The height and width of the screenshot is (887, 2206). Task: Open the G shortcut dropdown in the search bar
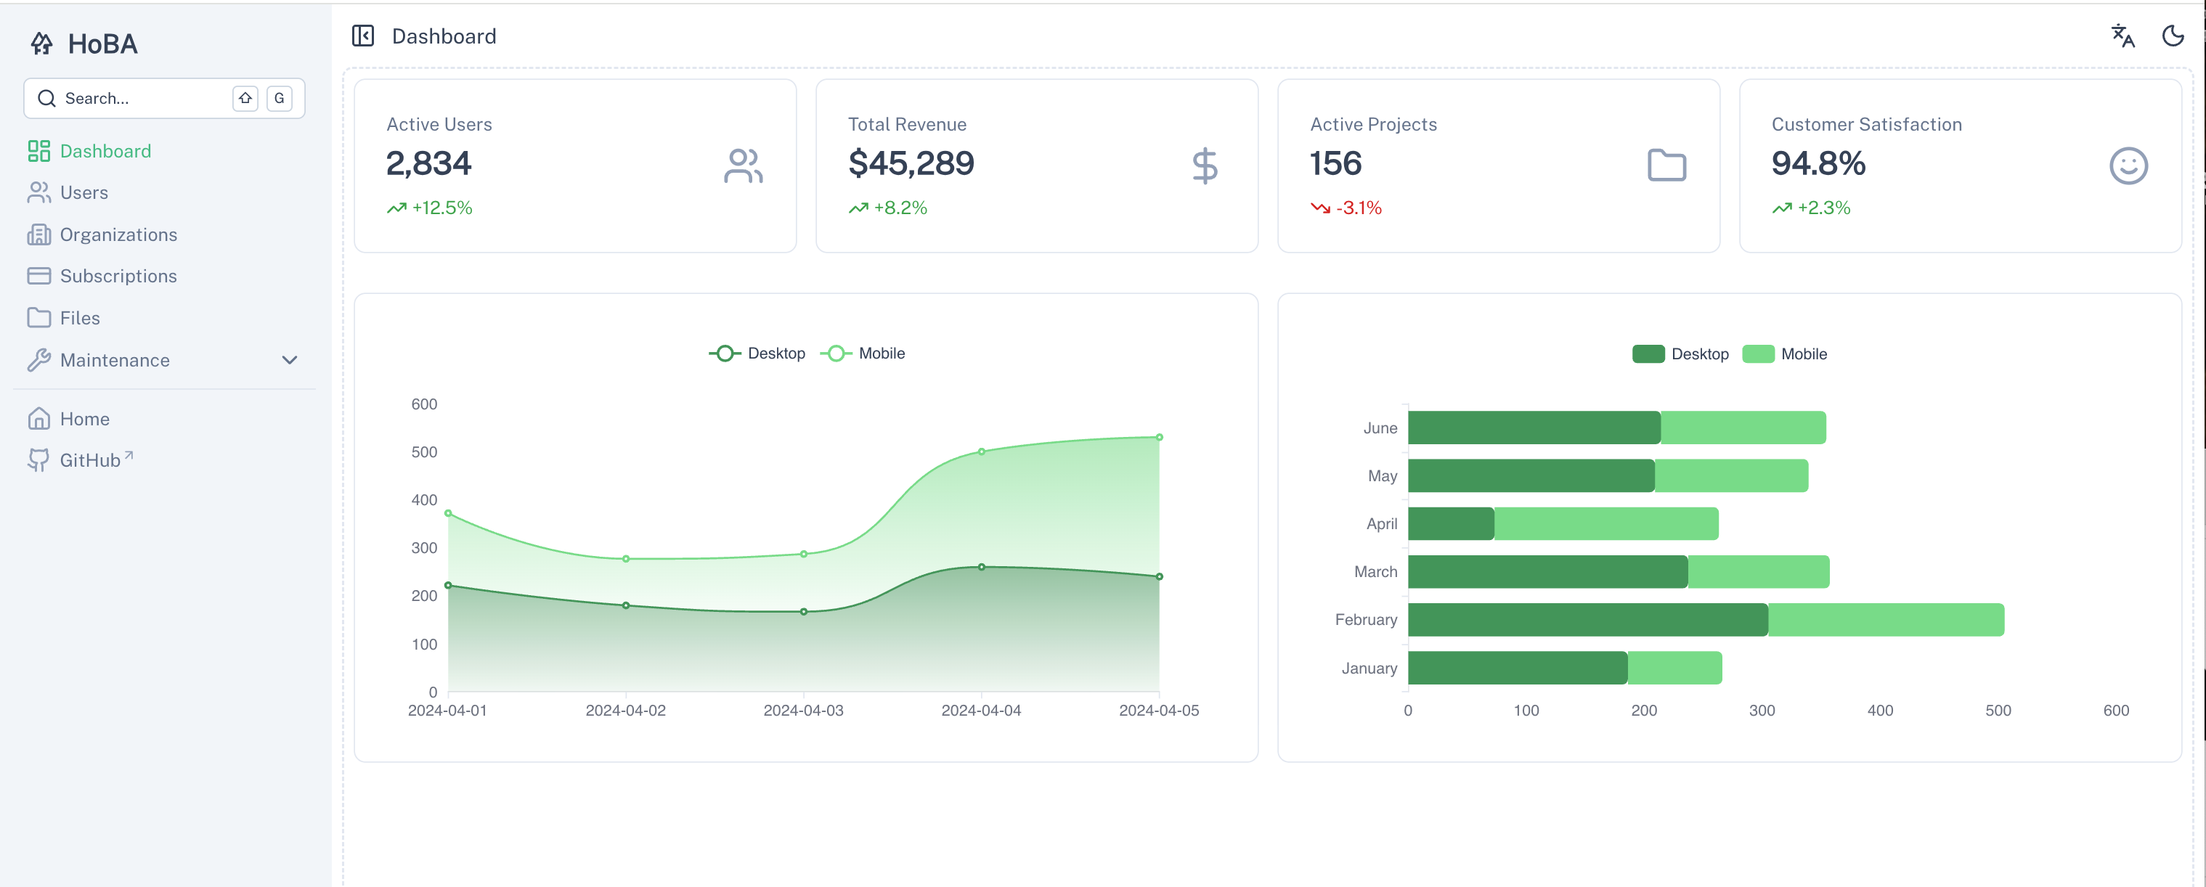(279, 97)
